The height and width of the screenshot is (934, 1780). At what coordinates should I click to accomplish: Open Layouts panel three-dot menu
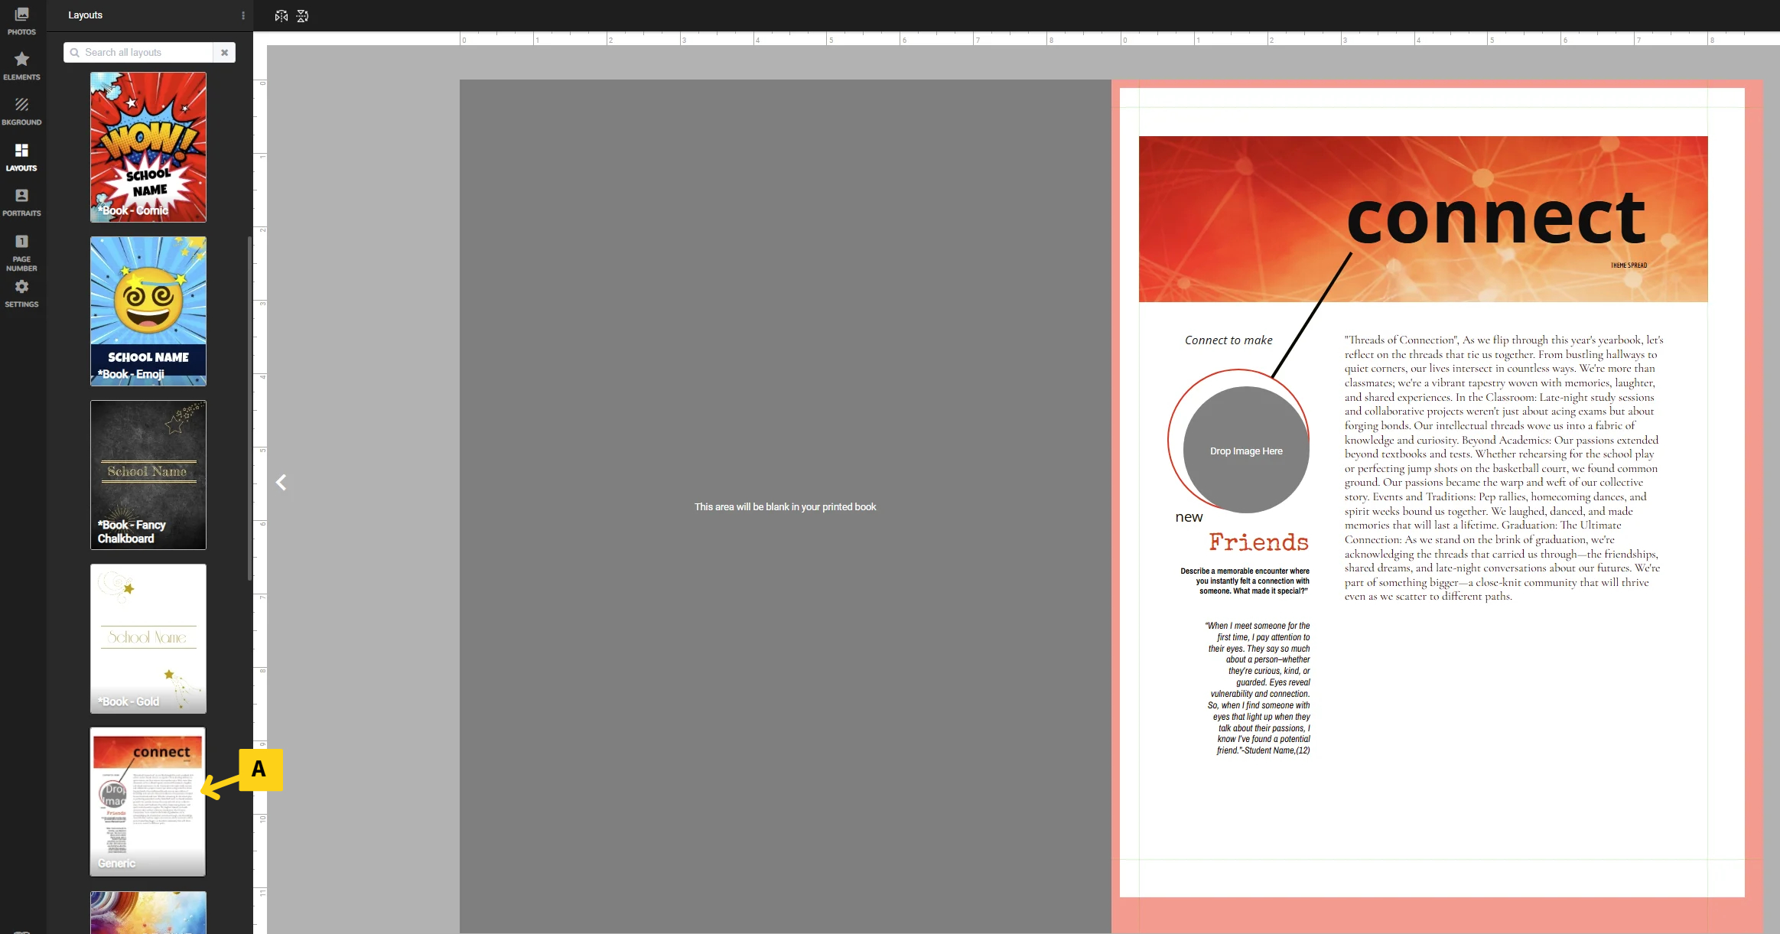tap(243, 15)
